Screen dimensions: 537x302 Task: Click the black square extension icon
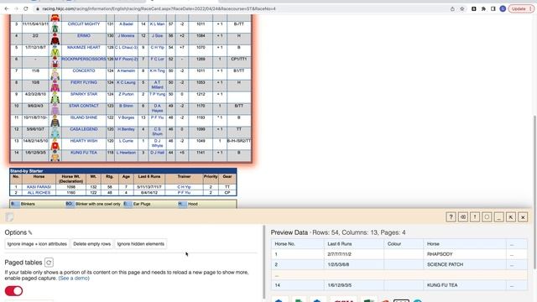pos(474,8)
